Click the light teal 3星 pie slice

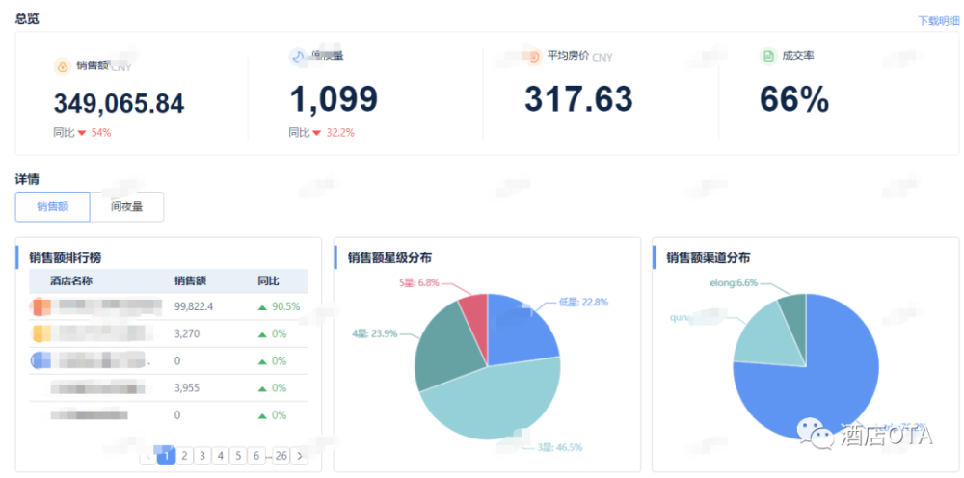pyautogui.click(x=492, y=403)
